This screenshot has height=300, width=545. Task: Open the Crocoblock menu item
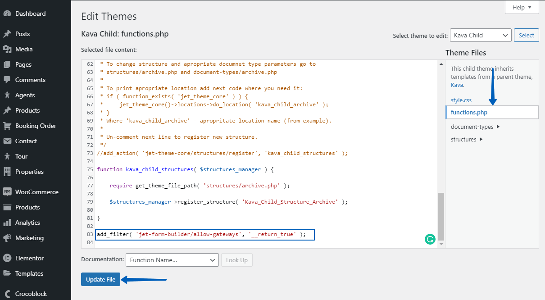(x=31, y=294)
